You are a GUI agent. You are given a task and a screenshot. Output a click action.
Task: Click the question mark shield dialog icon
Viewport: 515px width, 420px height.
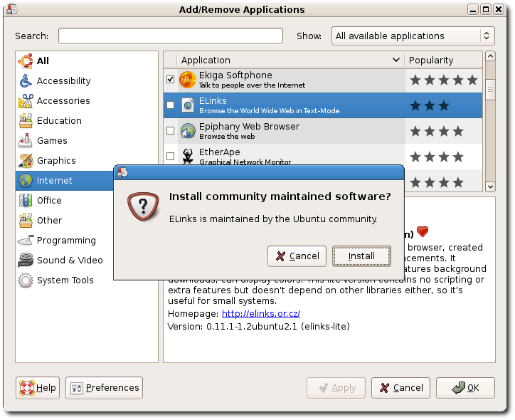pos(143,206)
